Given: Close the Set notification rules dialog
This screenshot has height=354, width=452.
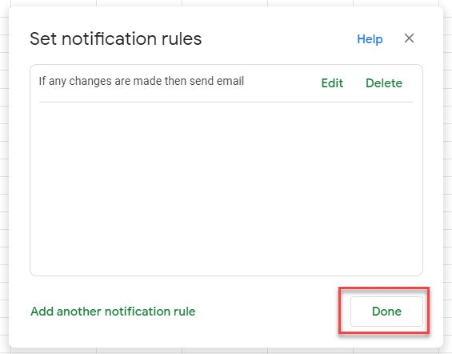Looking at the screenshot, I should [409, 38].
